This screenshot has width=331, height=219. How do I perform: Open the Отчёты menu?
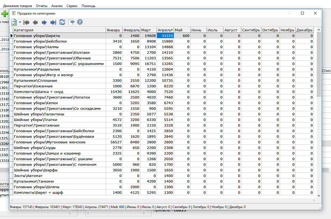pos(41,6)
